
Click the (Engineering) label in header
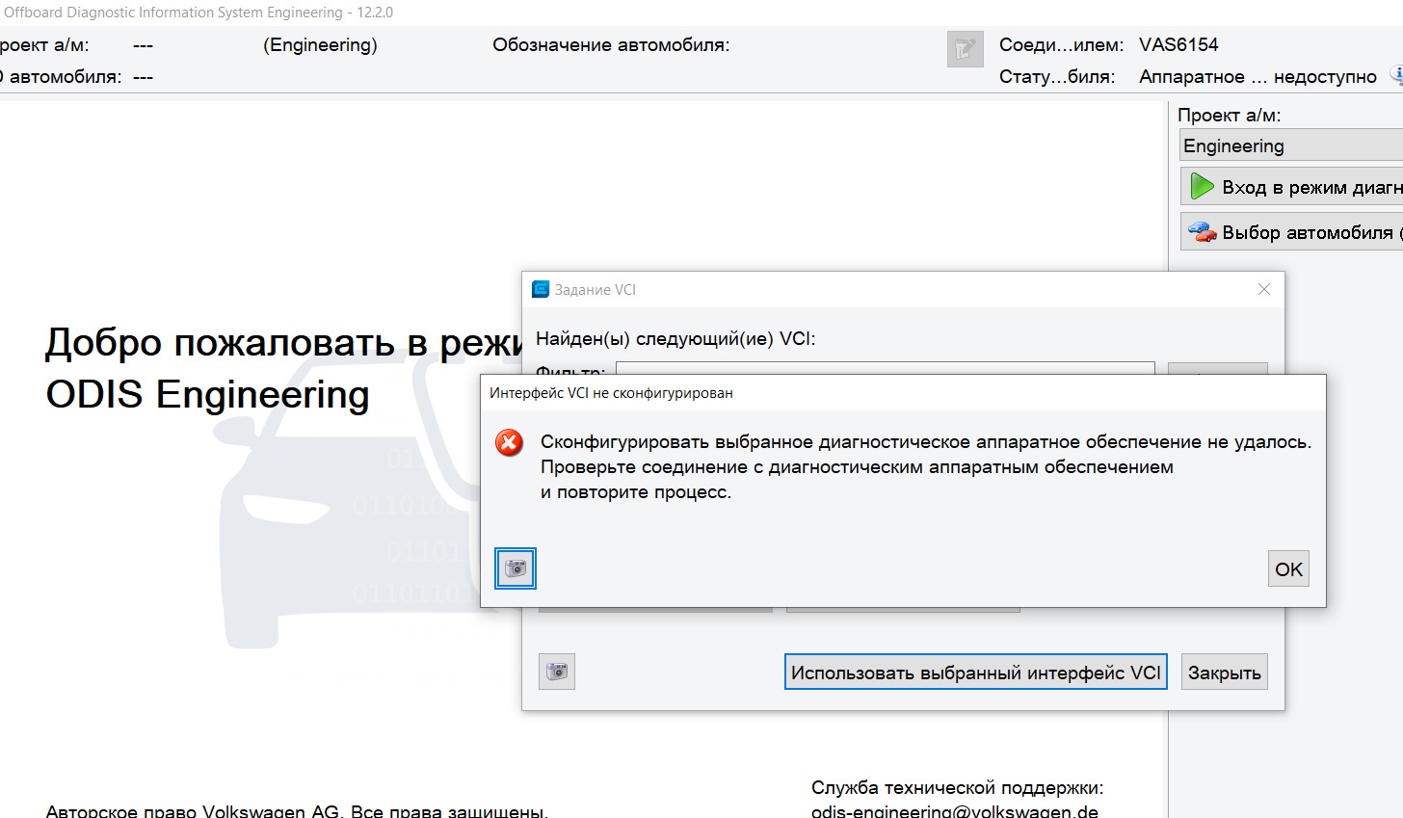pos(320,45)
